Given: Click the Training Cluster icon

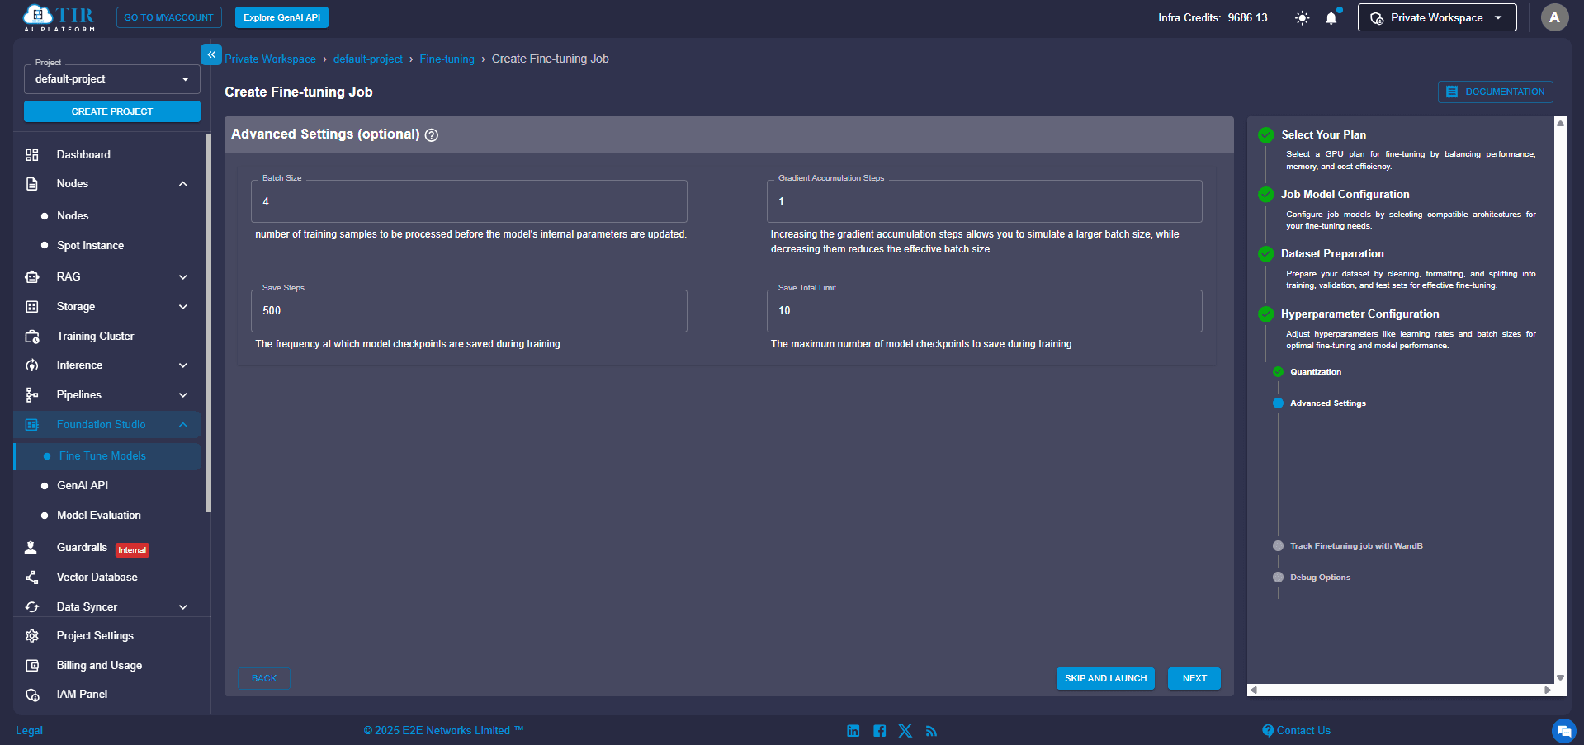Looking at the screenshot, I should click(x=32, y=337).
